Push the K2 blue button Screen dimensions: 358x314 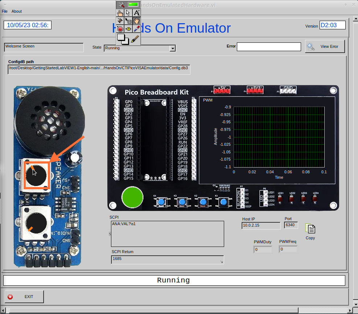pos(203,202)
